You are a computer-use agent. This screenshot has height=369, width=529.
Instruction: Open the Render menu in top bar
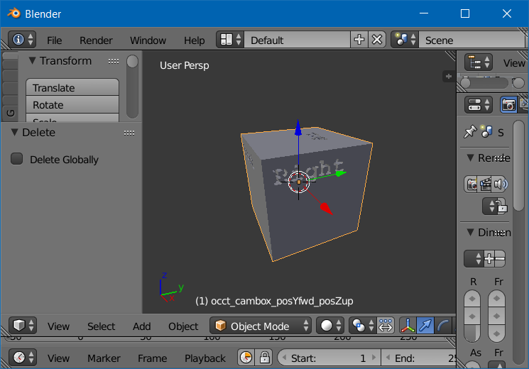click(96, 40)
